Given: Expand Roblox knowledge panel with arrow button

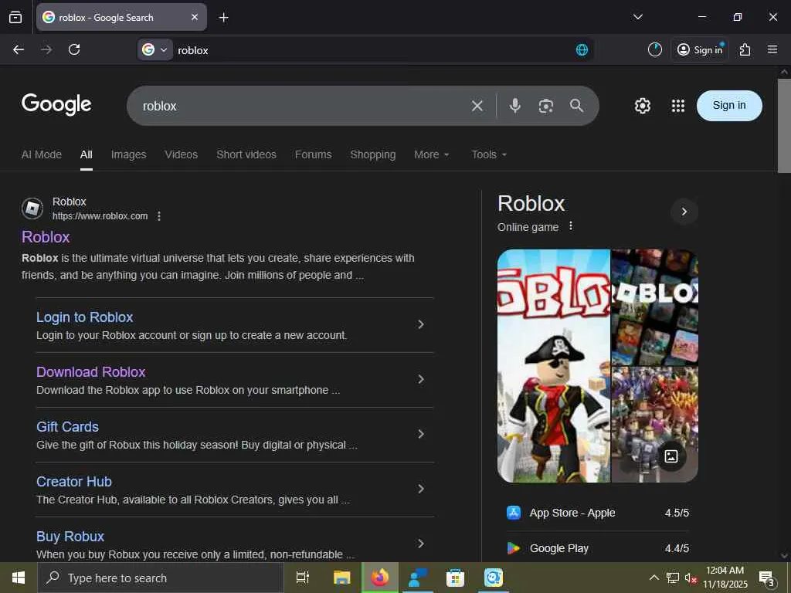Looking at the screenshot, I should 684,212.
